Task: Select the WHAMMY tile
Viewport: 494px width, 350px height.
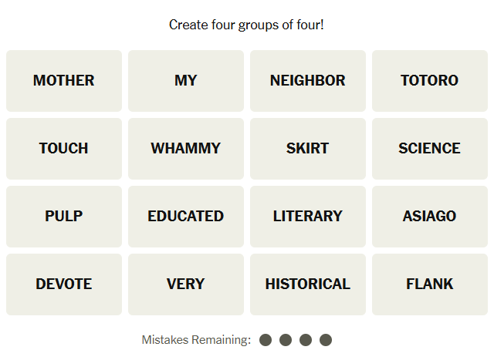Action: (186, 149)
